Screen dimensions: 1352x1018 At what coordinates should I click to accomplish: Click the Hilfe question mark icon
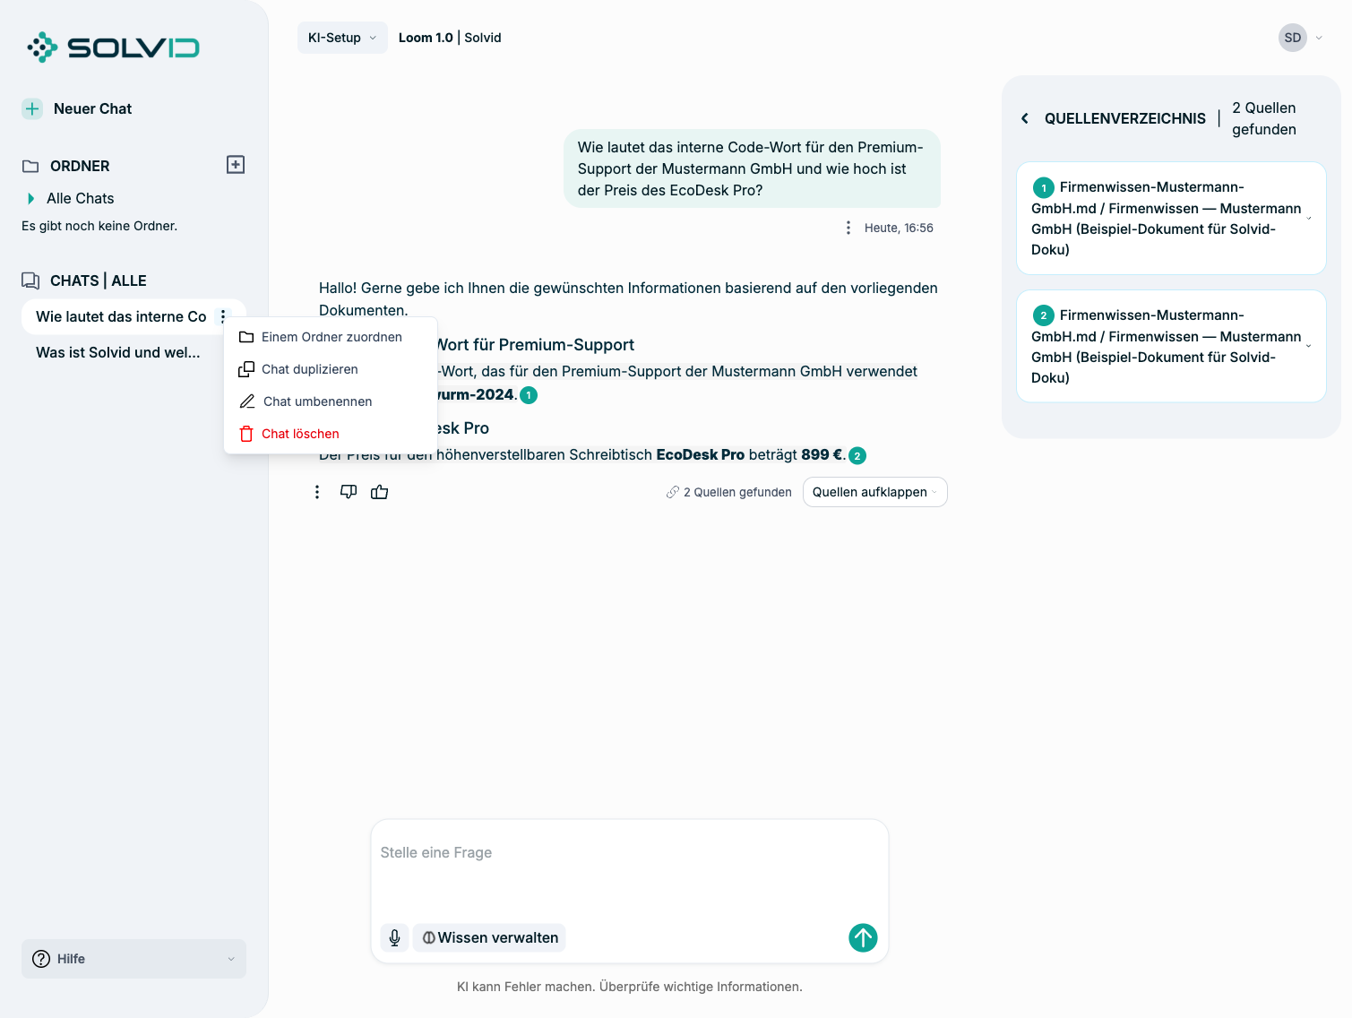[41, 959]
